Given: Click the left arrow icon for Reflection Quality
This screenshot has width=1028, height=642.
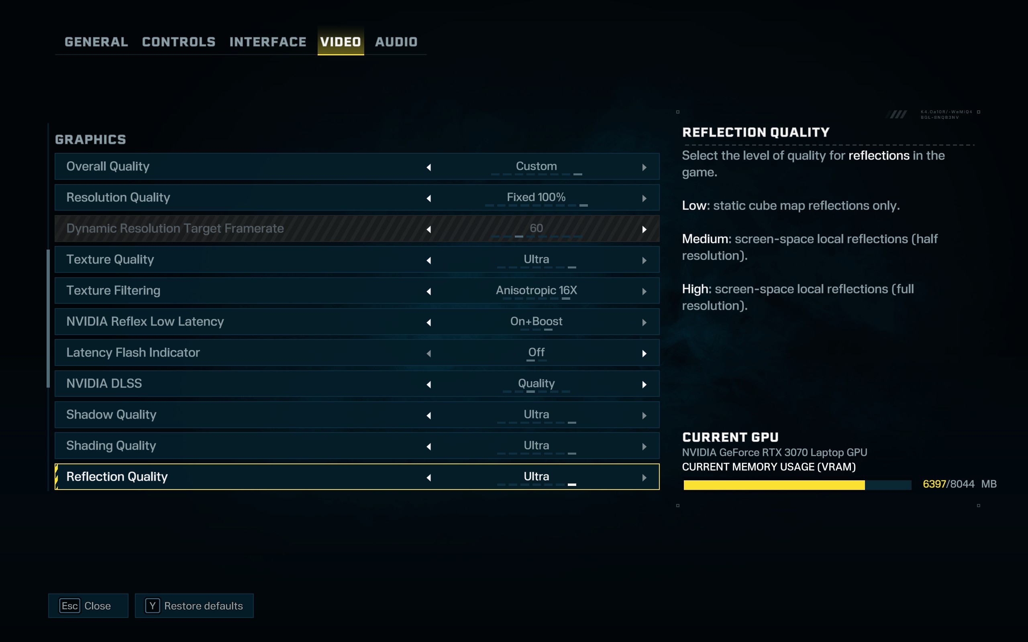Looking at the screenshot, I should (x=429, y=476).
